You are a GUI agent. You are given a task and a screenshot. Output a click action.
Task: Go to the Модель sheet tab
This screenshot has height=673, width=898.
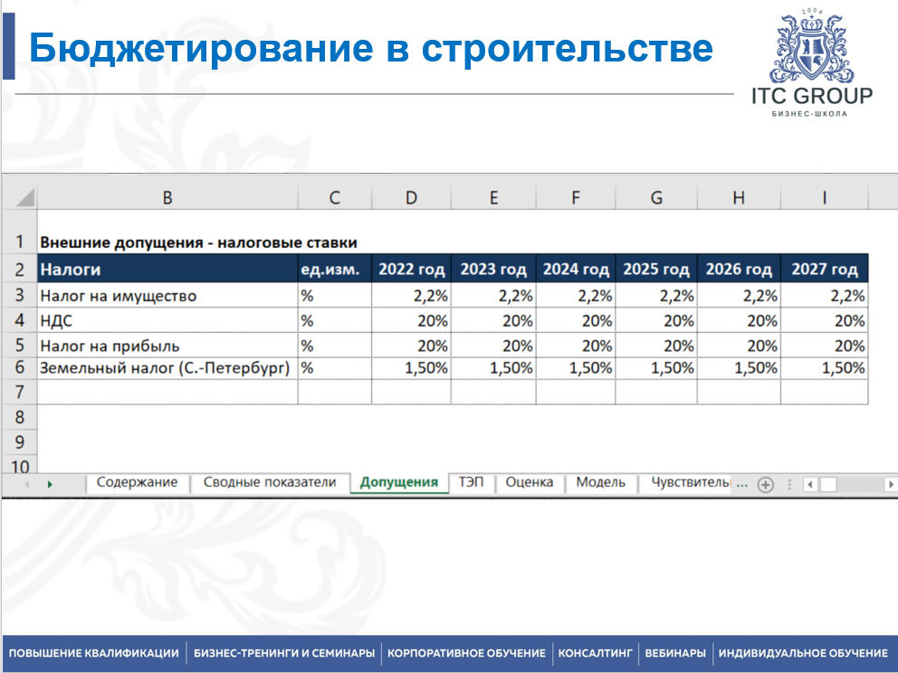600,482
